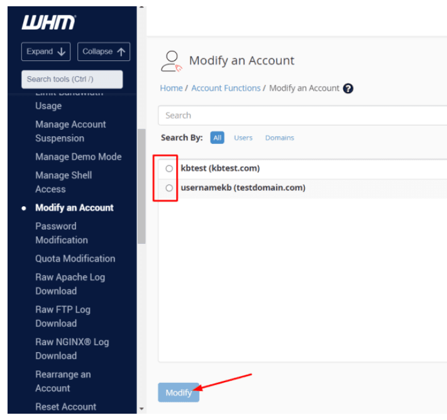447x420 pixels.
Task: Open Manage Shell Access in sidebar
Action: point(63,182)
